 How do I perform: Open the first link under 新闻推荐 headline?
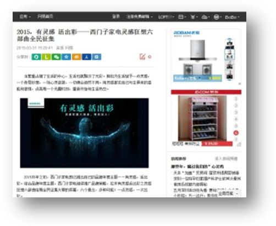pos(206,173)
